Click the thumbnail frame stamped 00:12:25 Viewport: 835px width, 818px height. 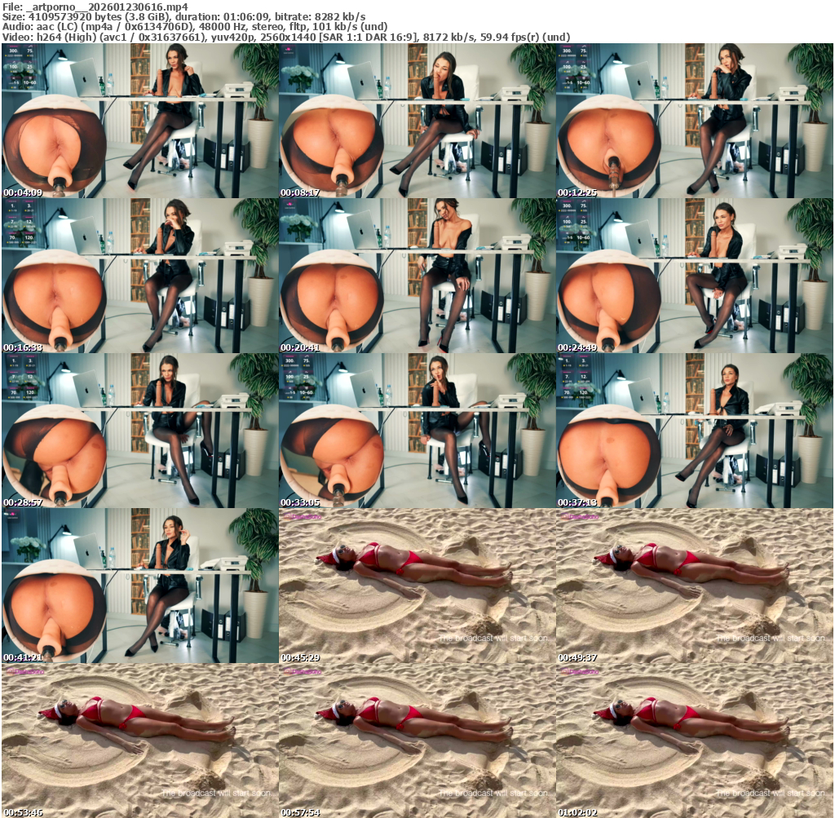coord(694,121)
